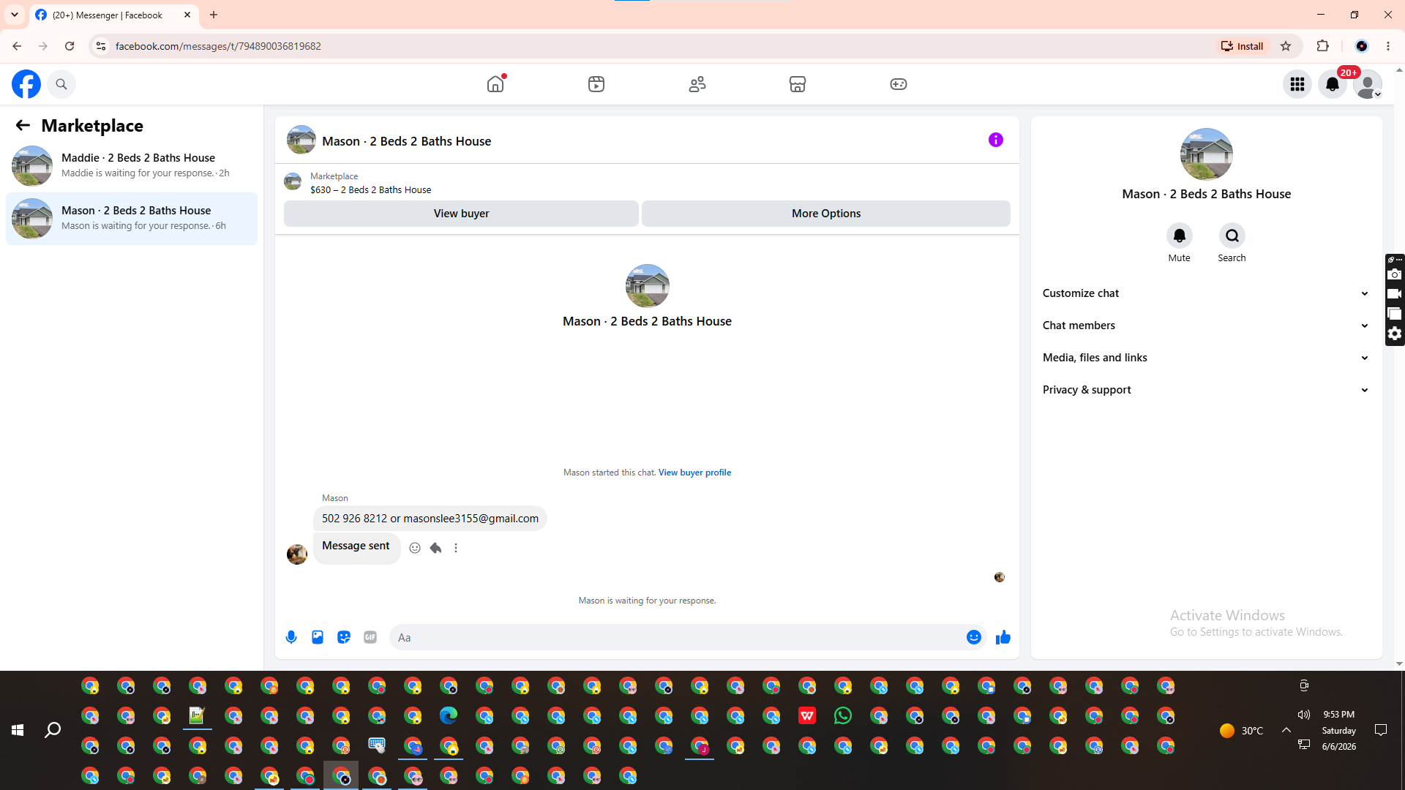Choose a GIF
The image size is (1405, 790).
click(x=370, y=637)
